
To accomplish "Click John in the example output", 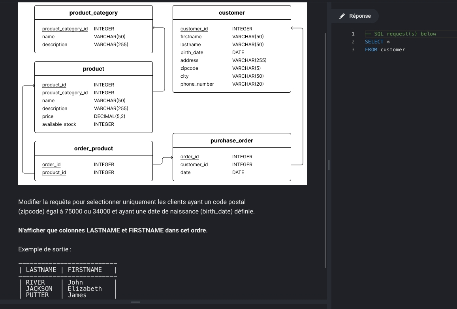I will (75, 282).
